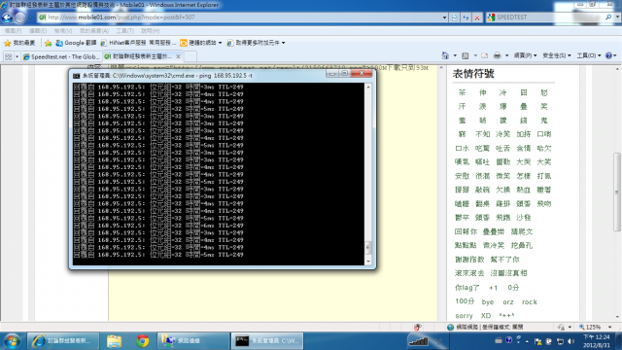Open the 說明(H) menu
The height and width of the screenshot is (350, 622).
(150, 30)
